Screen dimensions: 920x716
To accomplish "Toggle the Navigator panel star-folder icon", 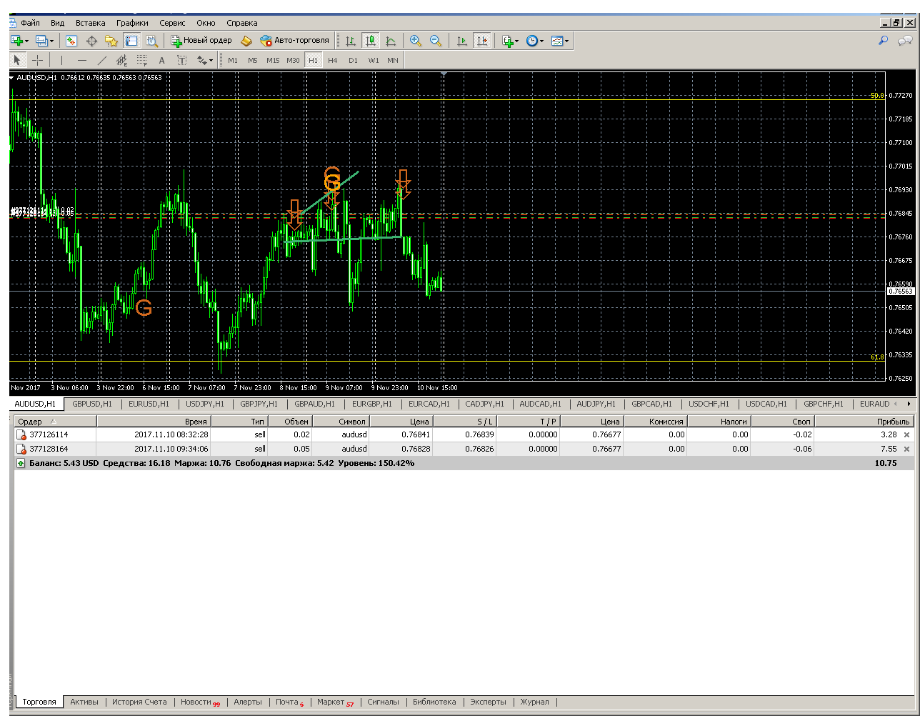I will pos(111,41).
